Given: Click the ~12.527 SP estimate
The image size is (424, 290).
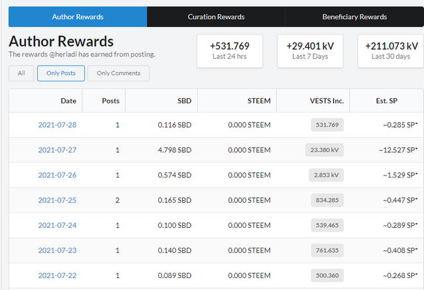Looking at the screenshot, I should coord(398,150).
